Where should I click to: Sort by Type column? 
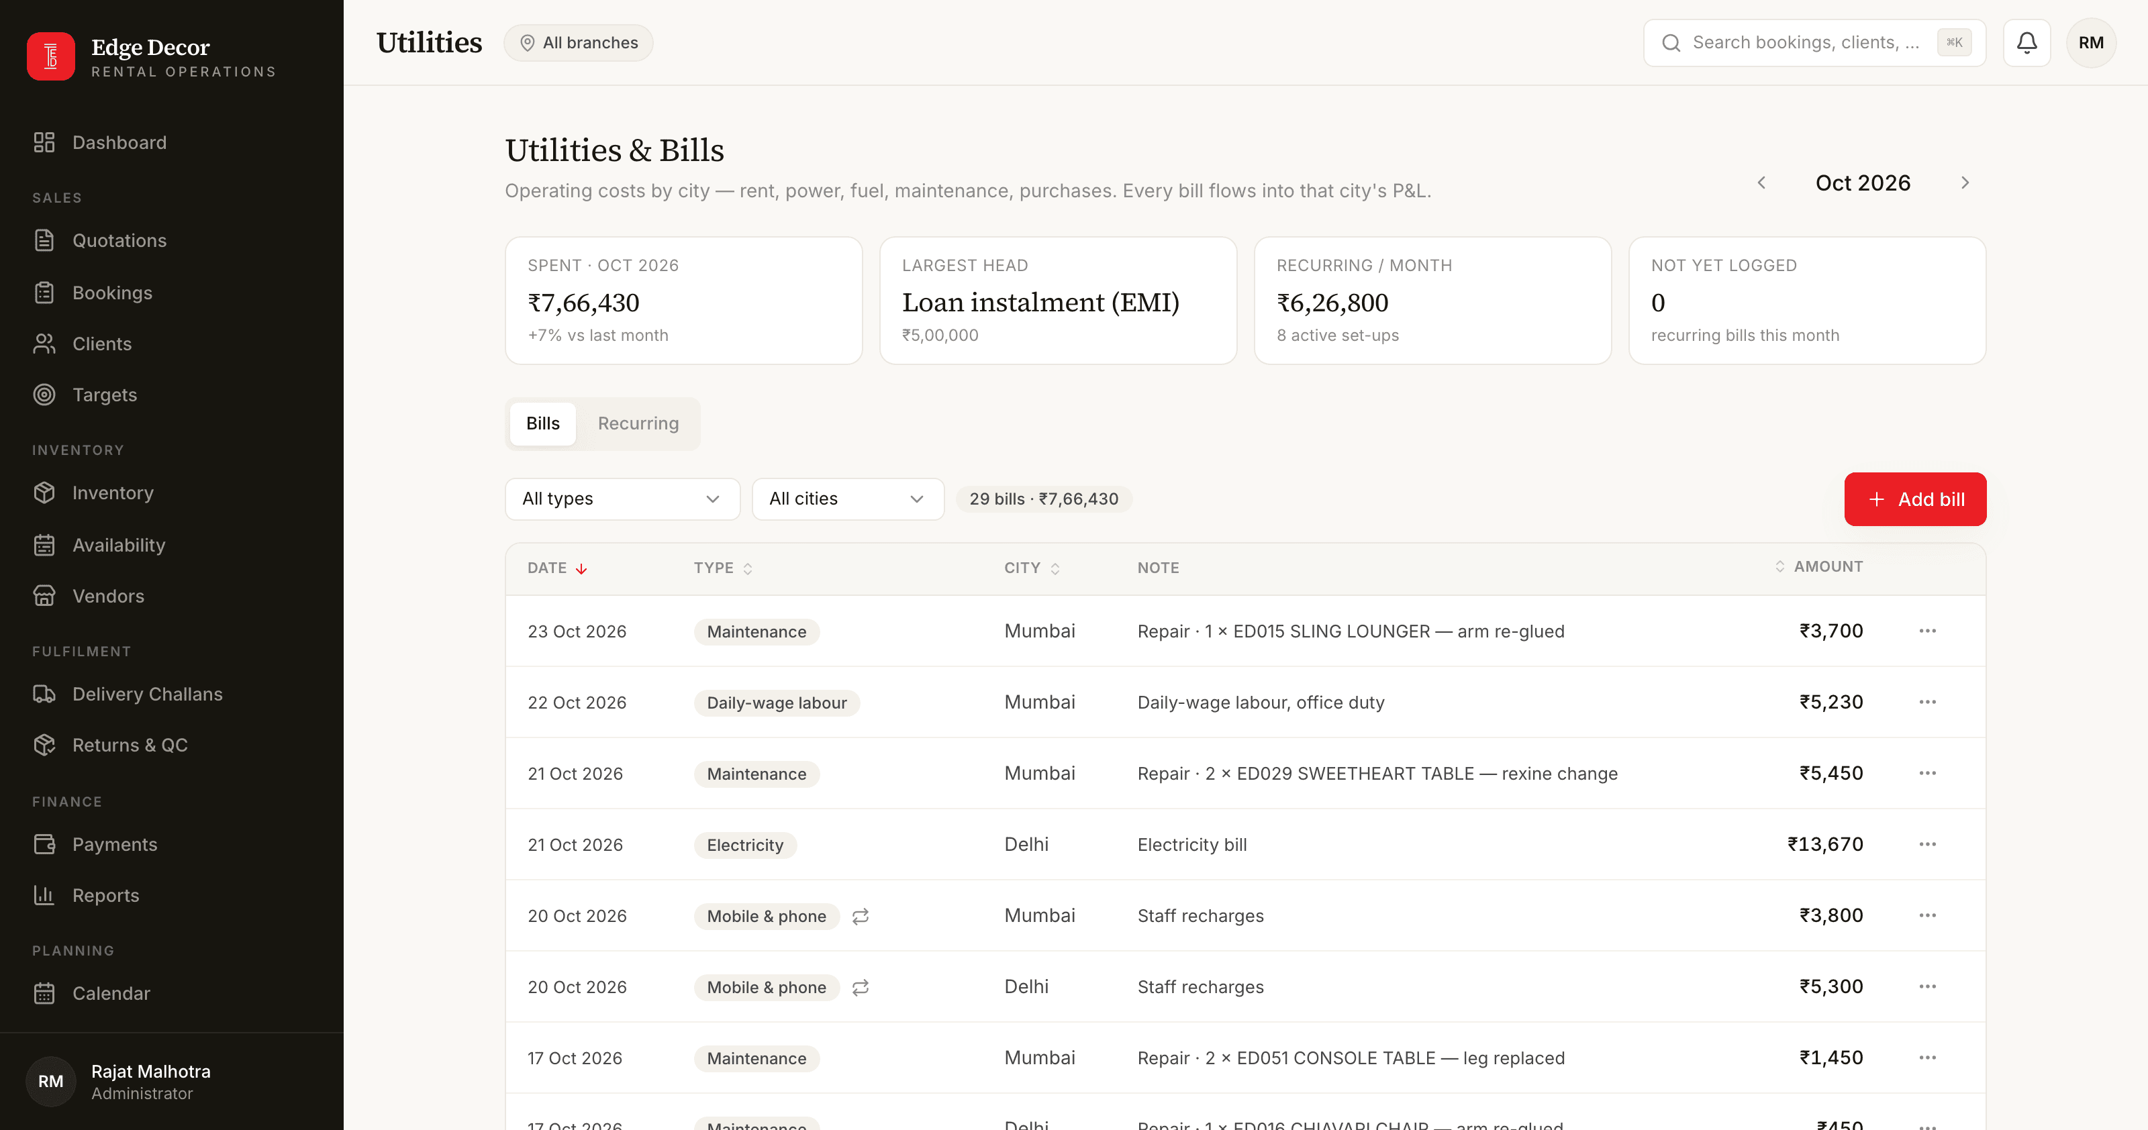pyautogui.click(x=723, y=568)
